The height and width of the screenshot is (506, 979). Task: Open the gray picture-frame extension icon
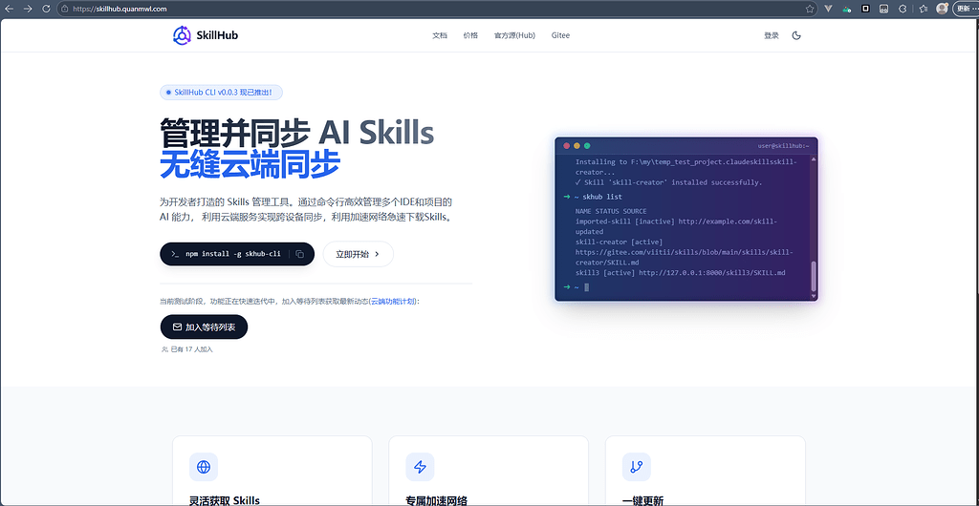pos(884,9)
